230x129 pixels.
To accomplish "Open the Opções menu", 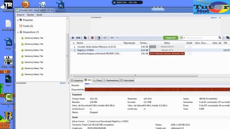I will [30, 15].
